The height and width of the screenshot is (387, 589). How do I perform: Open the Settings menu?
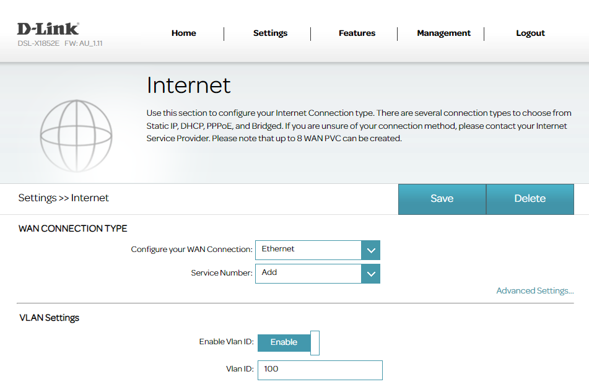pyautogui.click(x=270, y=33)
